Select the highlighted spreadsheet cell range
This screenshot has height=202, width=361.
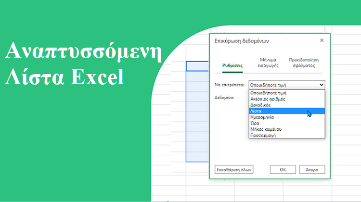(197, 112)
